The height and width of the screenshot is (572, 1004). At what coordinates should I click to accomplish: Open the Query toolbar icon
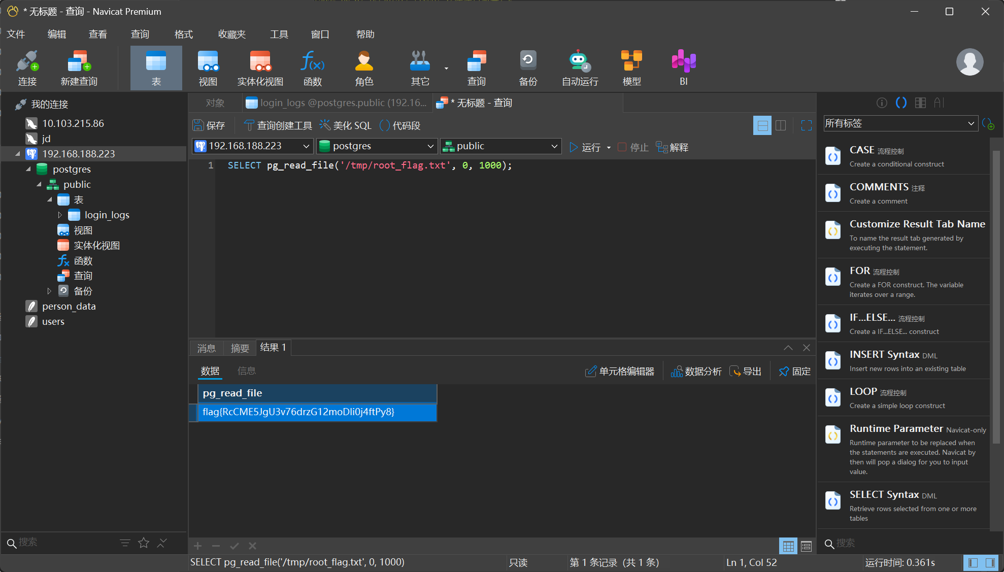(477, 68)
